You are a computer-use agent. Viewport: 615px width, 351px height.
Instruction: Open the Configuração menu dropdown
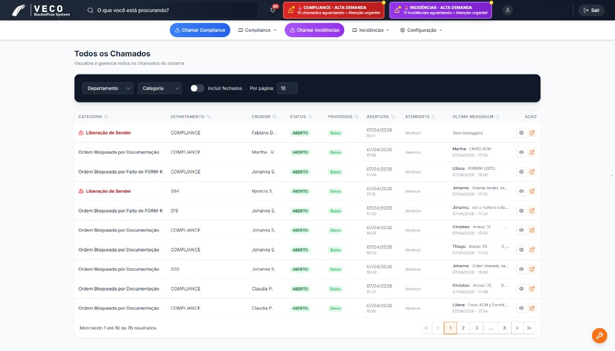click(421, 30)
